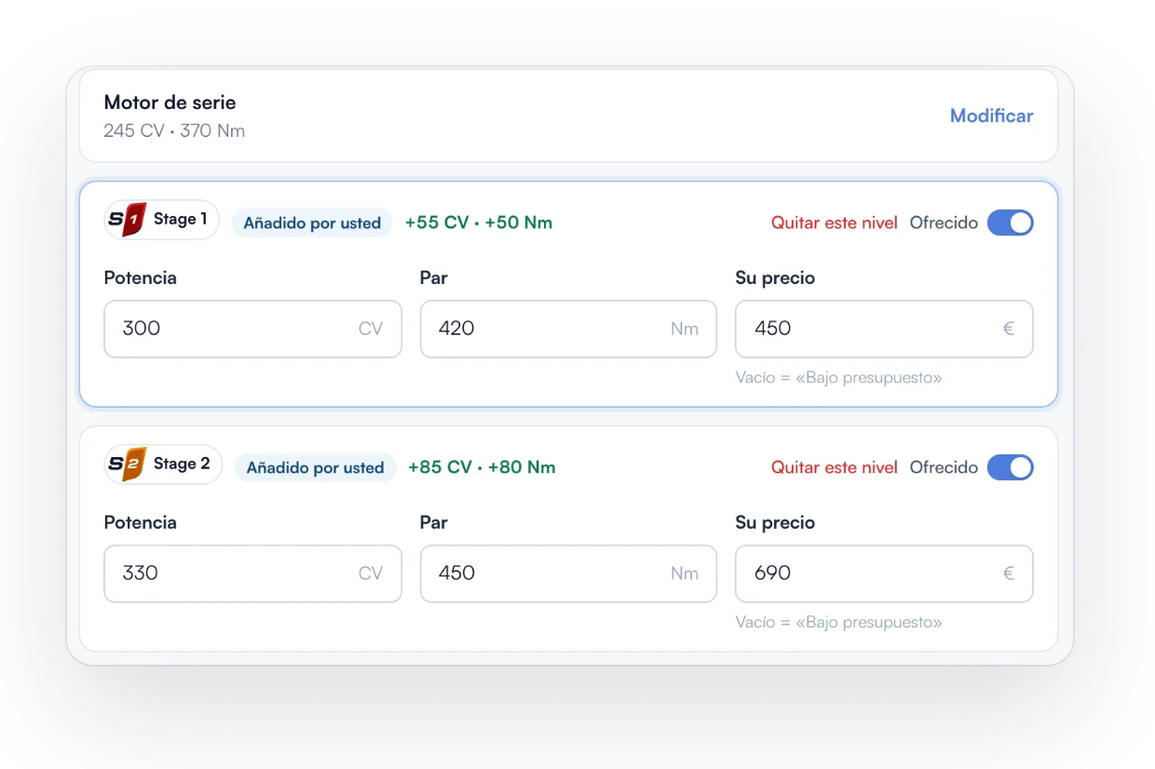Screen dimensions: 1155x769
Task: Turn off the Ofrecido switch for Stage 2
Action: point(1010,467)
